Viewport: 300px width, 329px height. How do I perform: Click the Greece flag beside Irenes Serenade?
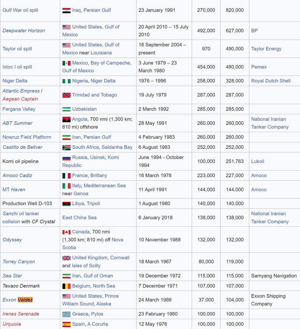tap(66, 314)
